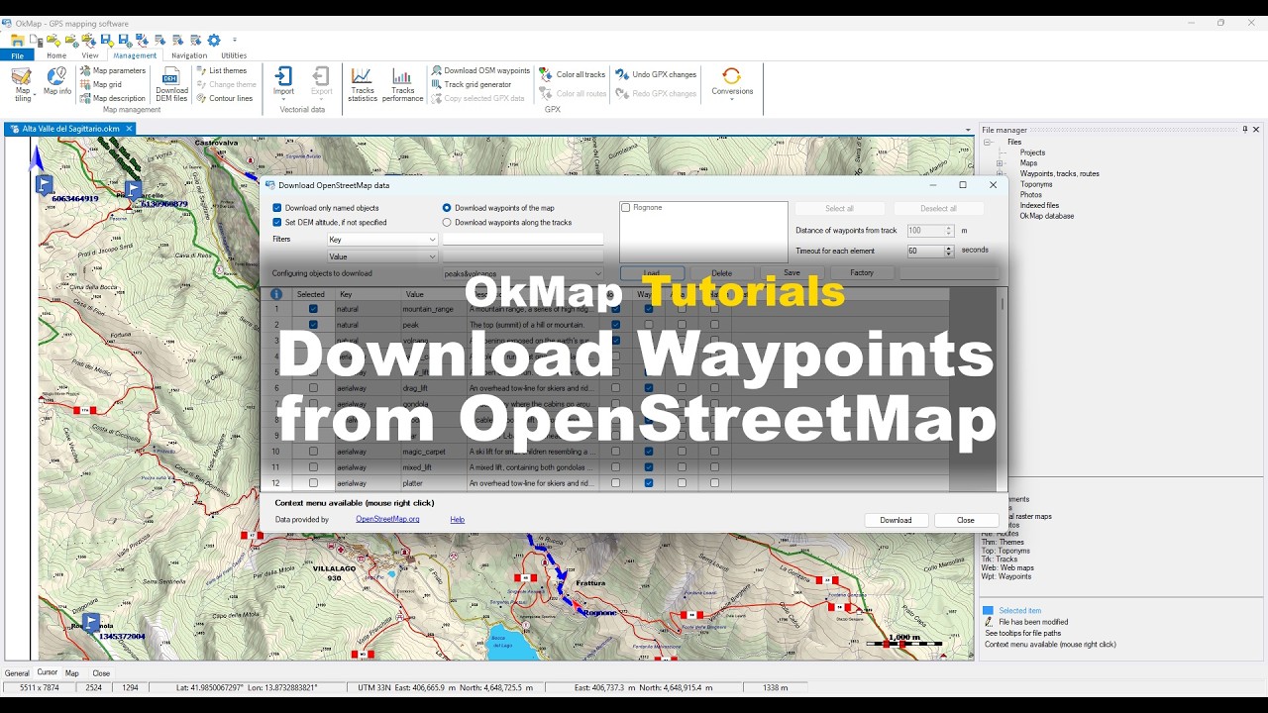Open the File menu
This screenshot has height=713, width=1268.
(17, 55)
